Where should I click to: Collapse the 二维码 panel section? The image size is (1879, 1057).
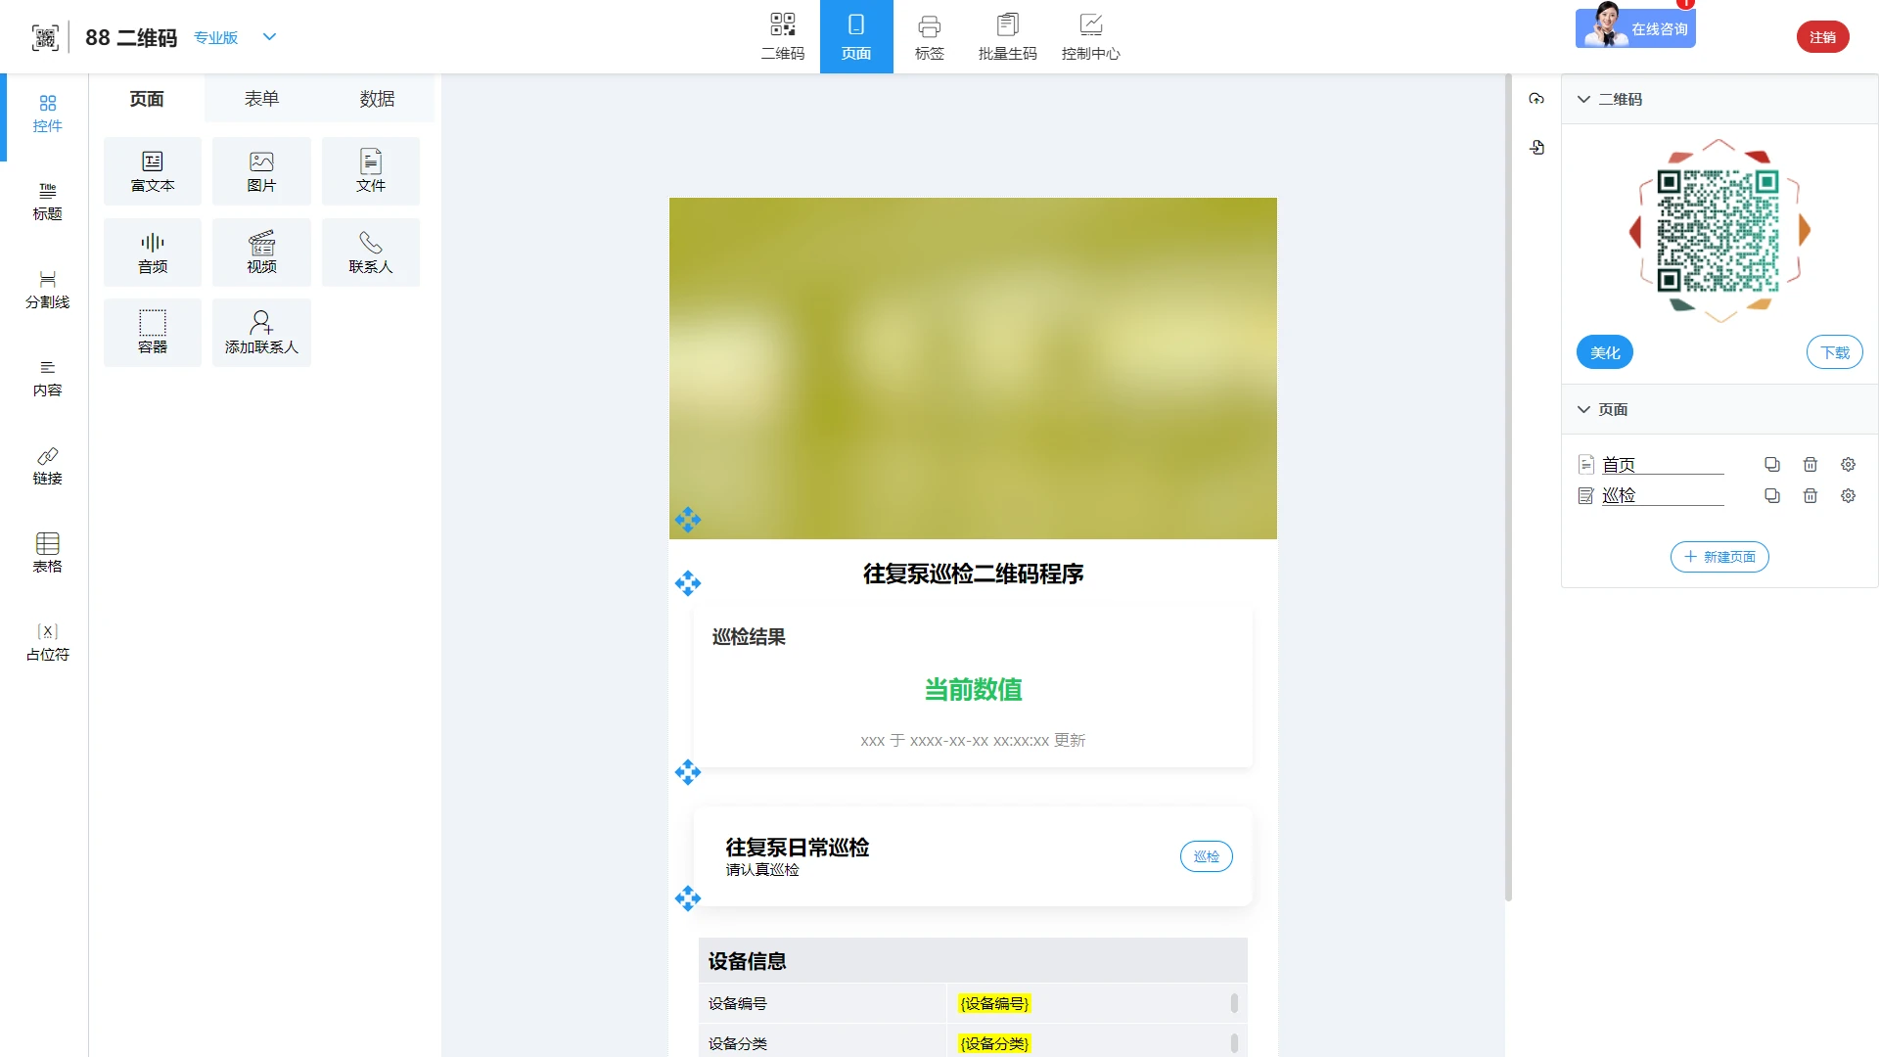coord(1583,99)
